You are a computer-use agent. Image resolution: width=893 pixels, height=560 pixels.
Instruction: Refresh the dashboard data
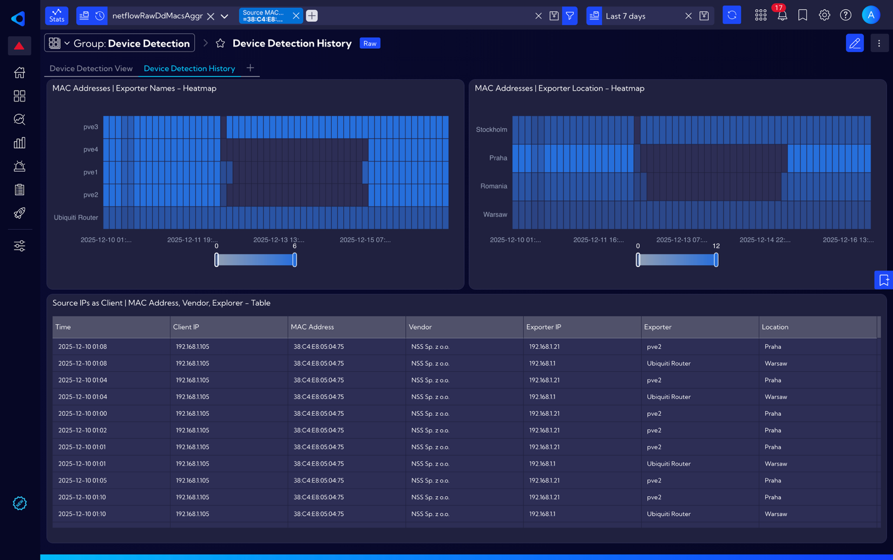[732, 15]
